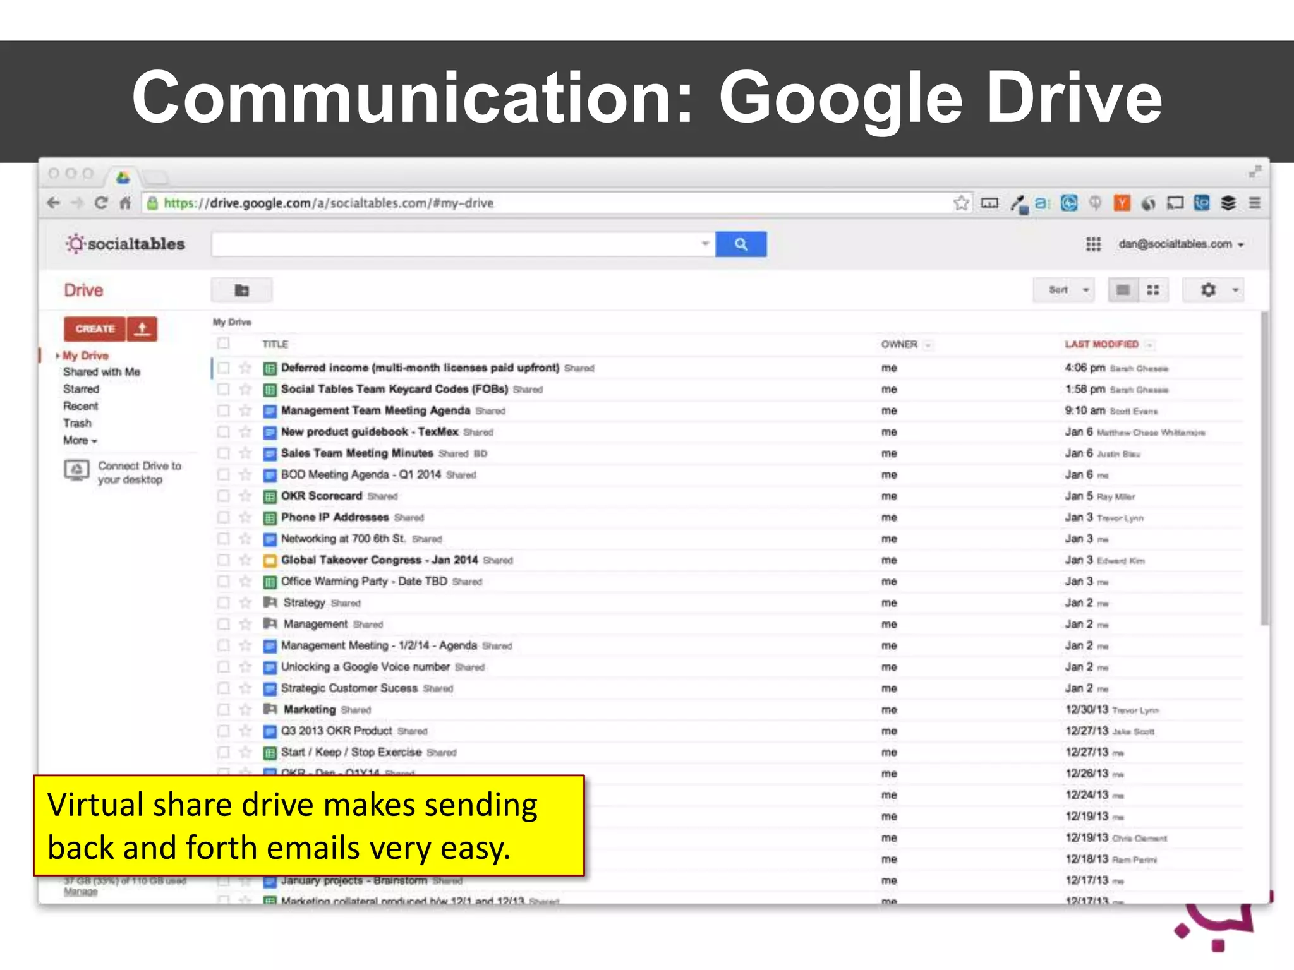Viewport: 1294px width, 970px height.
Task: Bookmark page with the star icon in address bar
Action: [961, 203]
